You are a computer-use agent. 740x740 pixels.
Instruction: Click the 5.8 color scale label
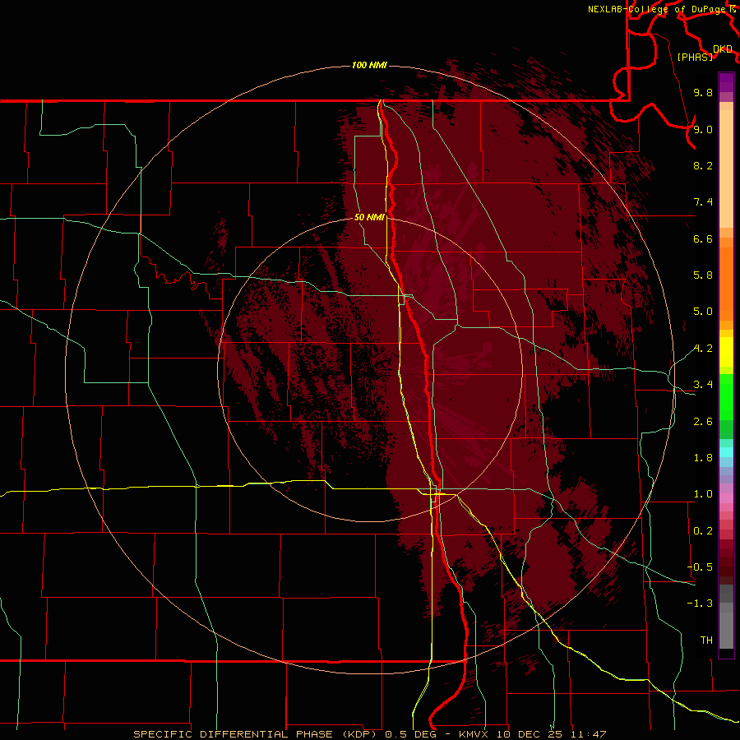[703, 275]
